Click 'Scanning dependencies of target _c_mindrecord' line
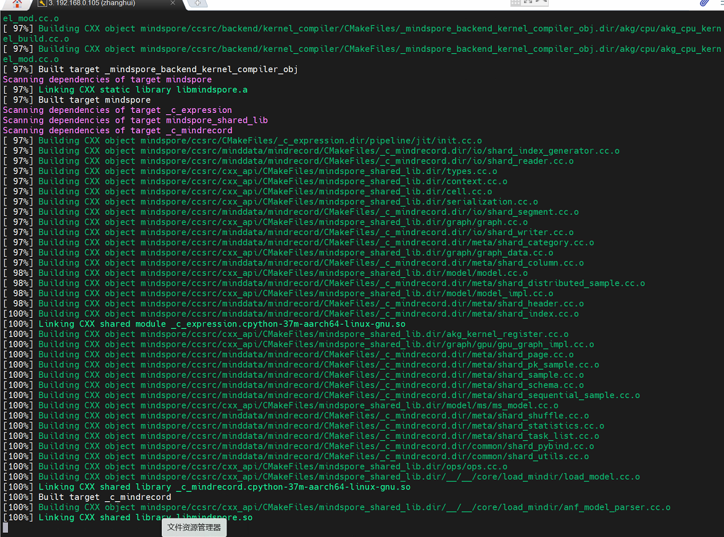The height and width of the screenshot is (537, 724). [x=117, y=130]
